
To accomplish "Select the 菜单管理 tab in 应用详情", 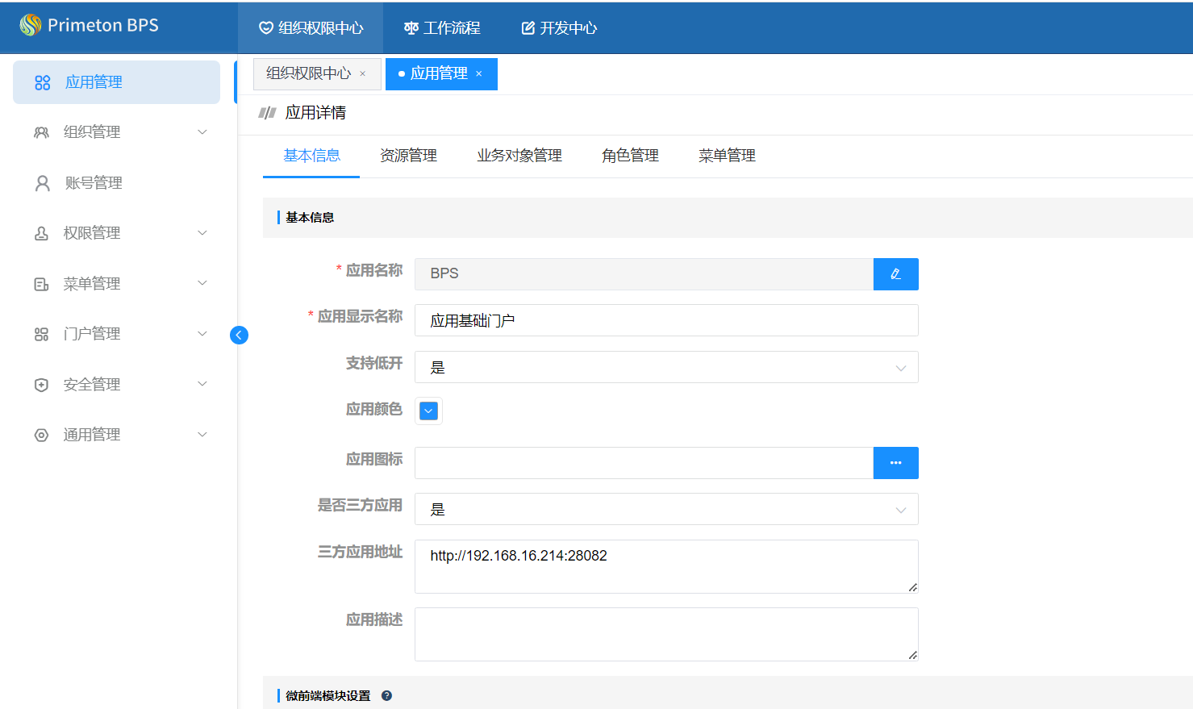I will tap(727, 156).
